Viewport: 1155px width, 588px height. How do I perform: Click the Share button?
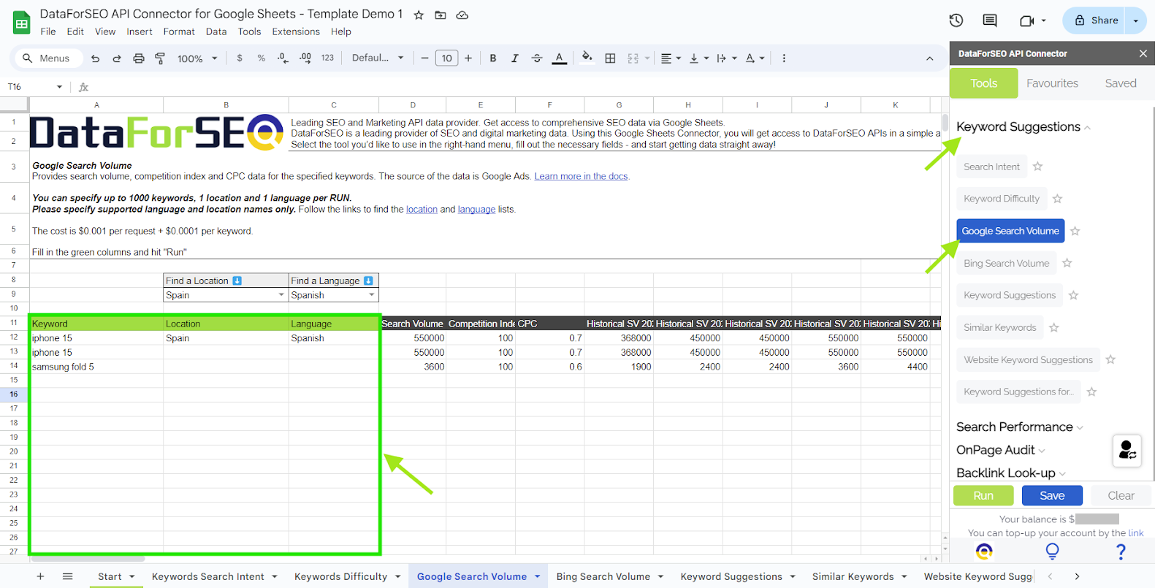pos(1096,20)
